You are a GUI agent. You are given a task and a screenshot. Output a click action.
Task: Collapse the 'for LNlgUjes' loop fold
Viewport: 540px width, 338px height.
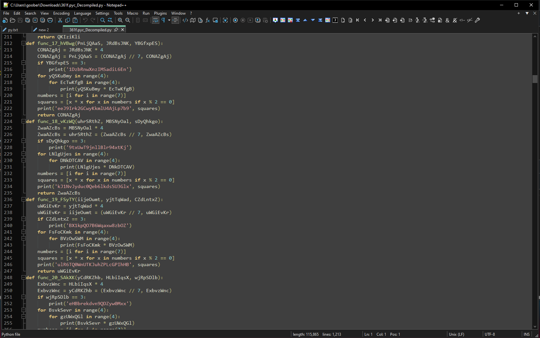[x=23, y=154]
